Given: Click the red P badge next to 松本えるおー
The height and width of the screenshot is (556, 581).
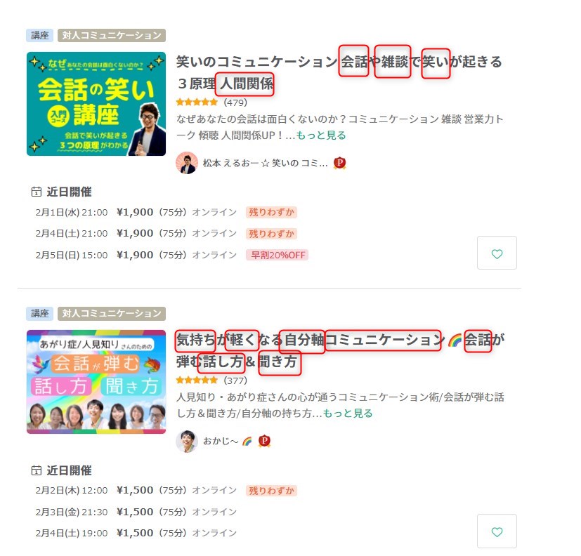Looking at the screenshot, I should (x=339, y=163).
